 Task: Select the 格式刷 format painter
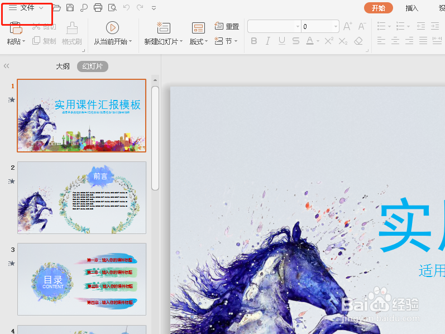pos(72,34)
